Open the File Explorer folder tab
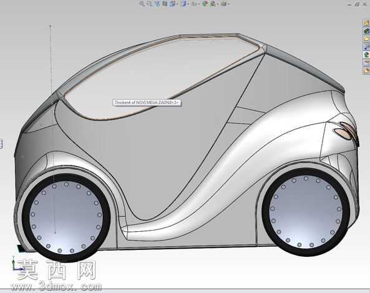Viewport: 370px width, 293px height. point(366,39)
